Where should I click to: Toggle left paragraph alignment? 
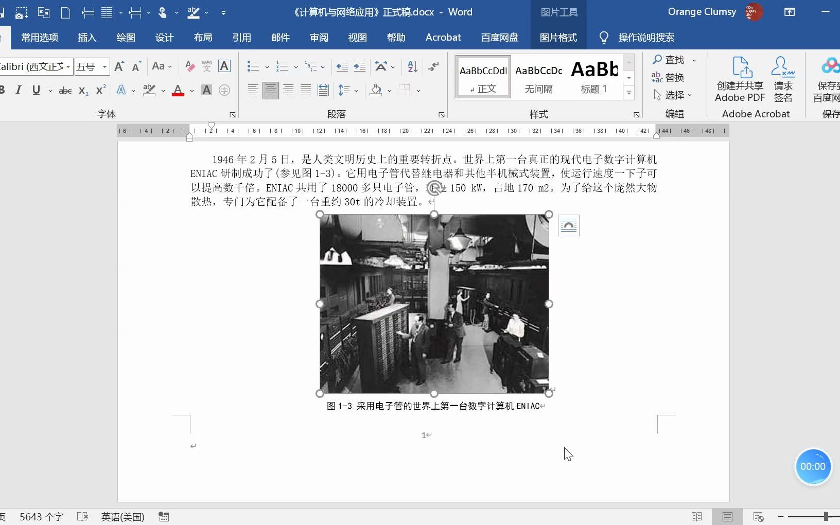click(253, 90)
